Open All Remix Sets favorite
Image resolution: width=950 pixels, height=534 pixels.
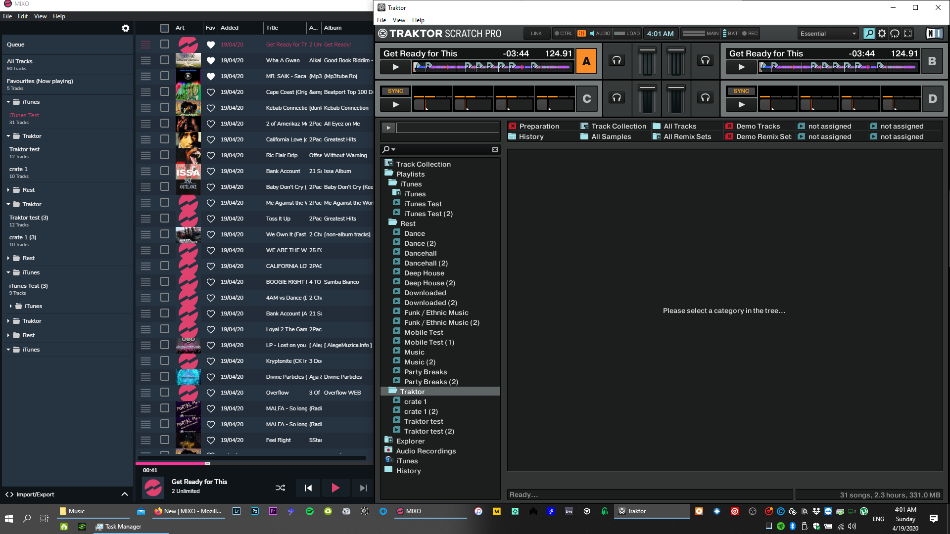pyautogui.click(x=687, y=136)
